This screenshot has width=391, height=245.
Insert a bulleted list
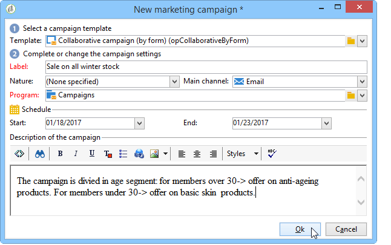click(x=123, y=154)
